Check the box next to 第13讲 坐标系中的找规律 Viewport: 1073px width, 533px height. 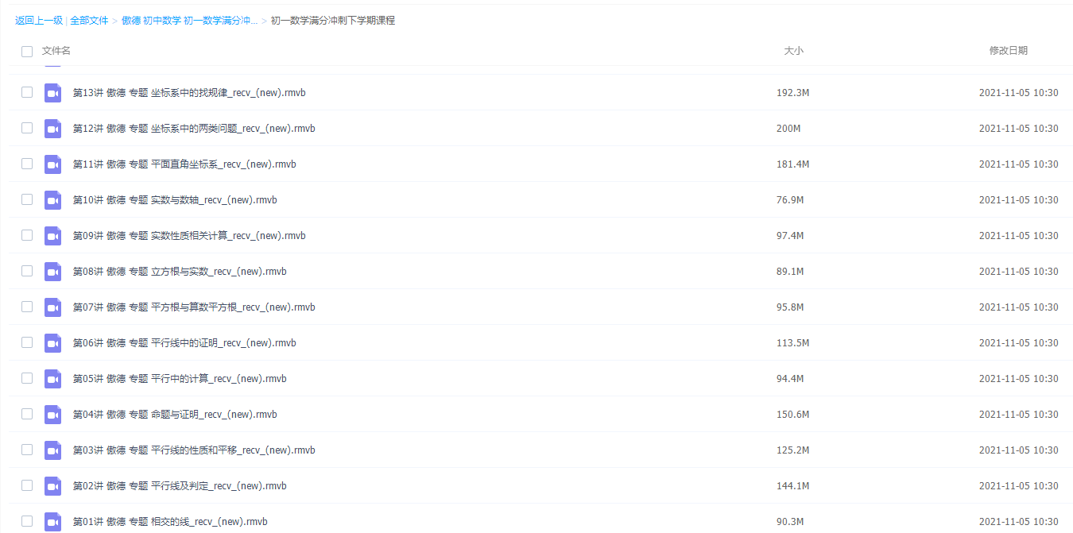coord(26,92)
